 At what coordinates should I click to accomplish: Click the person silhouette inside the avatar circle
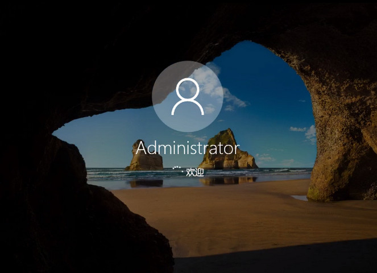pyautogui.click(x=187, y=97)
